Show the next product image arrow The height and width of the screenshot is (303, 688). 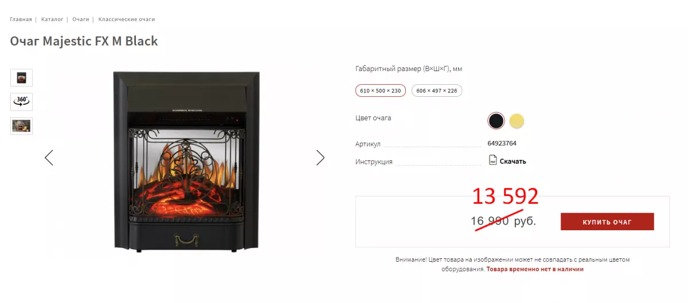320,158
